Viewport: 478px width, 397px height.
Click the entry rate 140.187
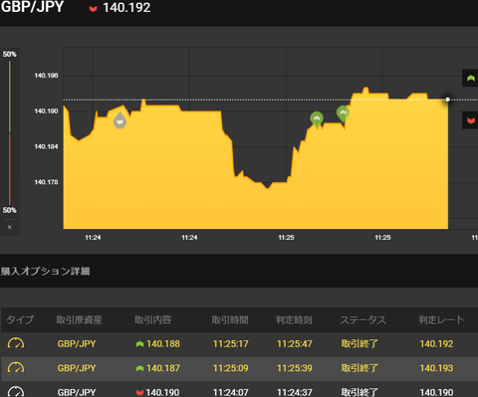tap(163, 368)
